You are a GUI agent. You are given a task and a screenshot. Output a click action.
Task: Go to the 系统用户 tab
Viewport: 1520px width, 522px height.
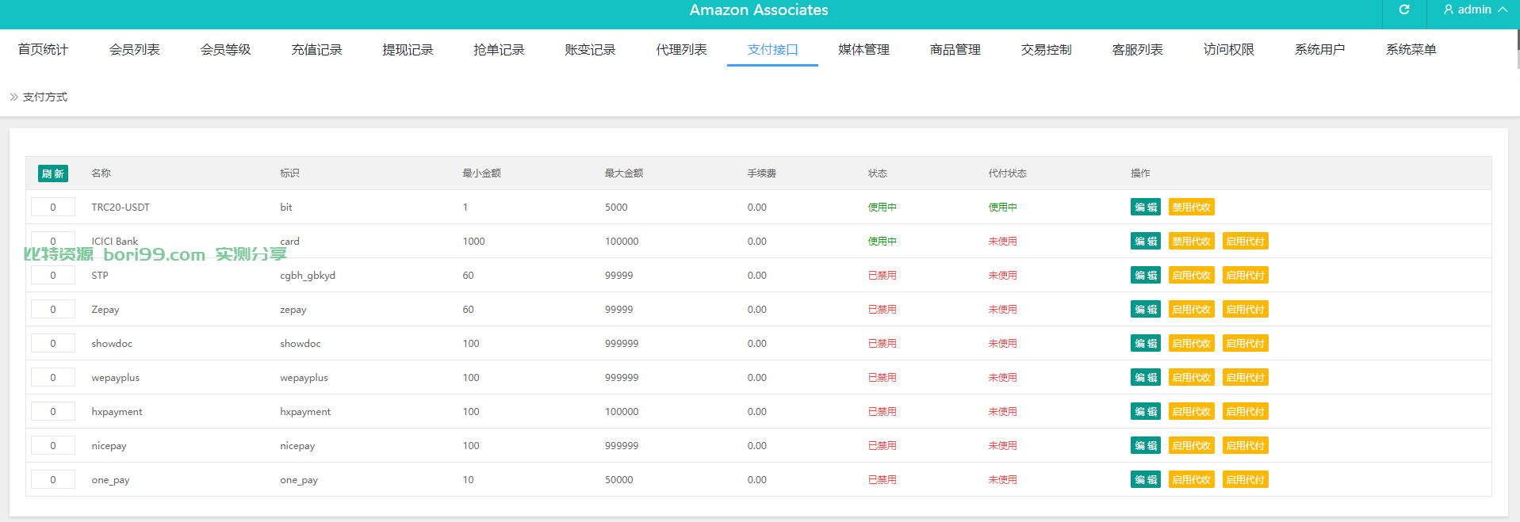(x=1320, y=49)
